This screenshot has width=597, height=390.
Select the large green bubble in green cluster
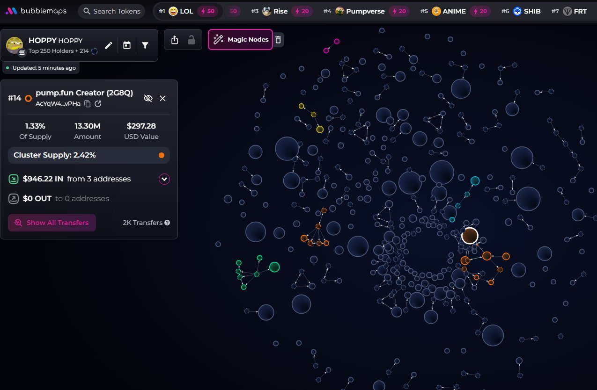pos(274,267)
